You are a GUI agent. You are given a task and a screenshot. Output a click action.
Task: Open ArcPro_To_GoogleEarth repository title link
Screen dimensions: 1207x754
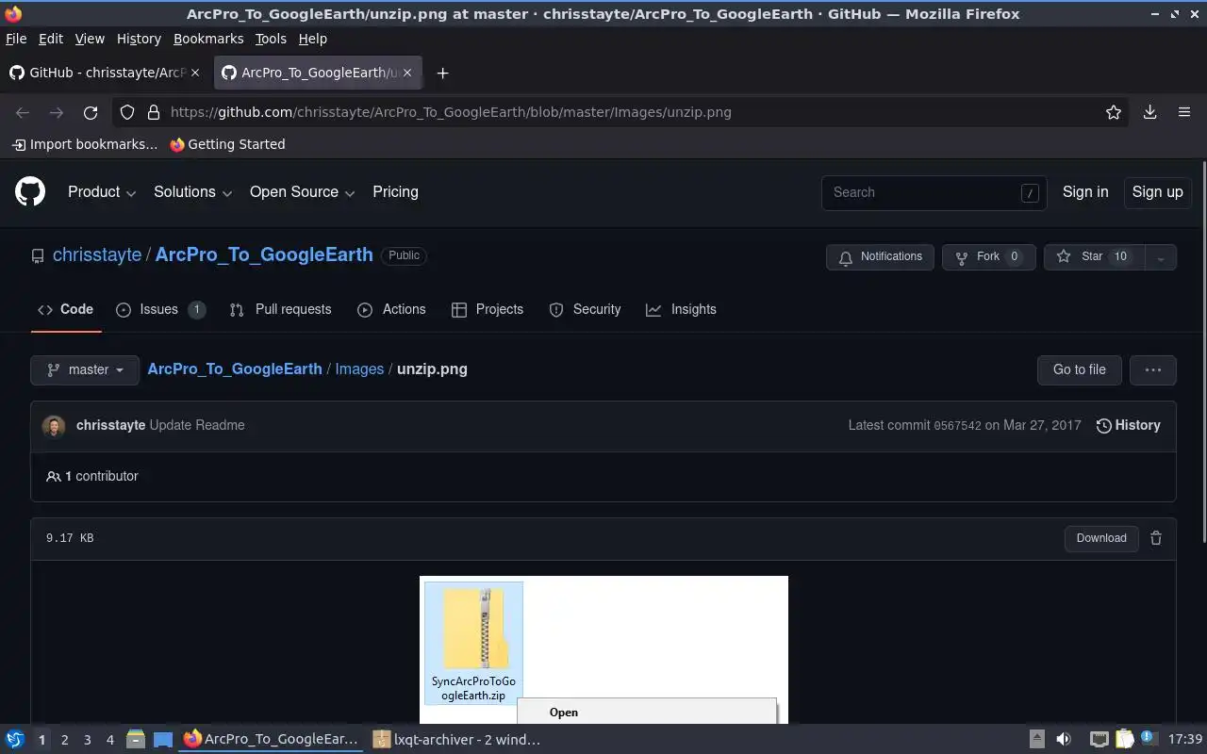pos(264,255)
